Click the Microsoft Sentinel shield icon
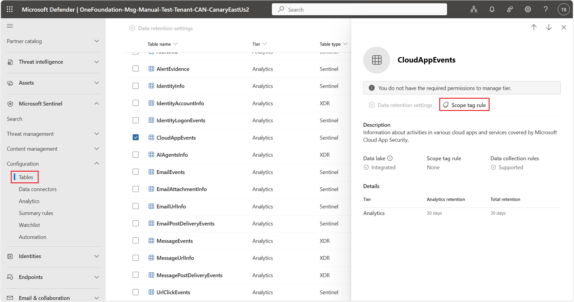Image resolution: width=574 pixels, height=302 pixels. pyautogui.click(x=10, y=104)
